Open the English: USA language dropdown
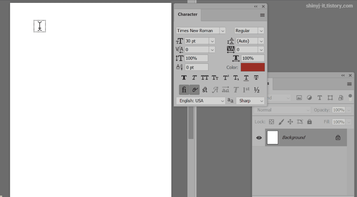Image resolution: width=357 pixels, height=197 pixels. [201, 101]
